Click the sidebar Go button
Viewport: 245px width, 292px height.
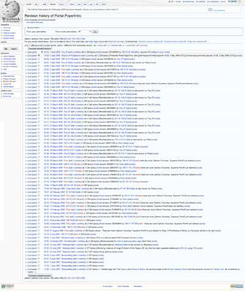click(x=6, y=49)
